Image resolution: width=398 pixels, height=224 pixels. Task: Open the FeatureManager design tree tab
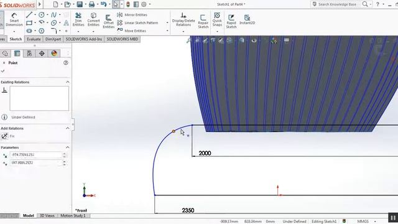coord(5,54)
